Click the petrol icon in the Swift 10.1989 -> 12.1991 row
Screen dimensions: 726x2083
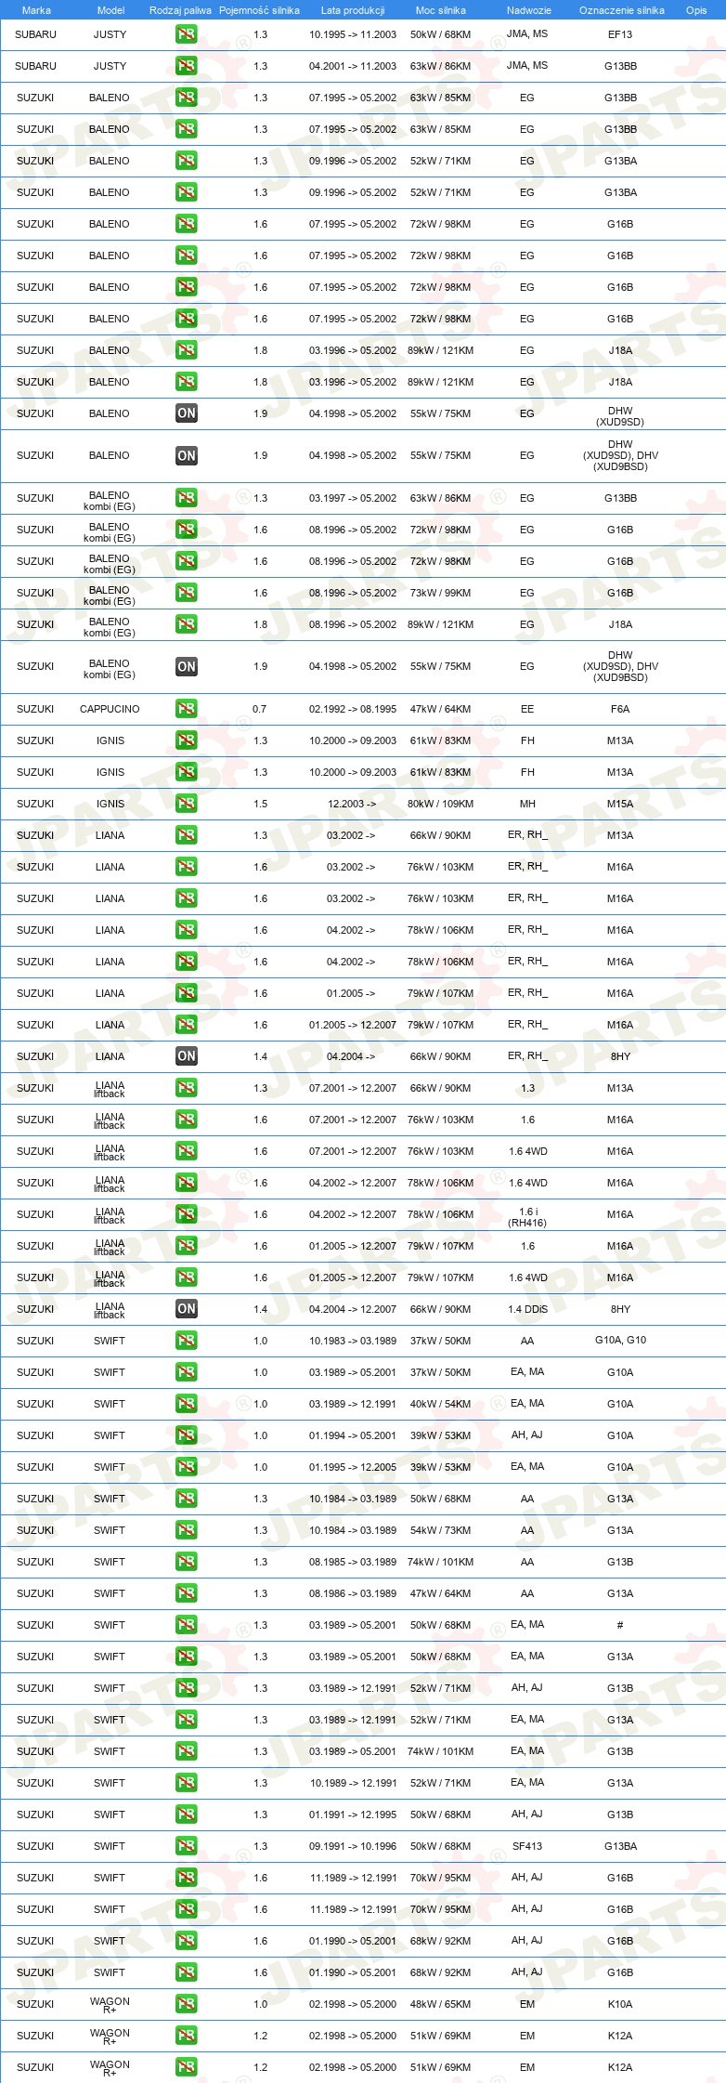(187, 1783)
